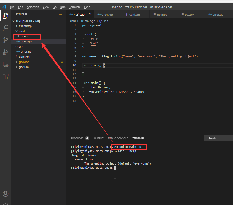Click line number 10 in the gutter
The width and height of the screenshot is (233, 205).
point(74,65)
